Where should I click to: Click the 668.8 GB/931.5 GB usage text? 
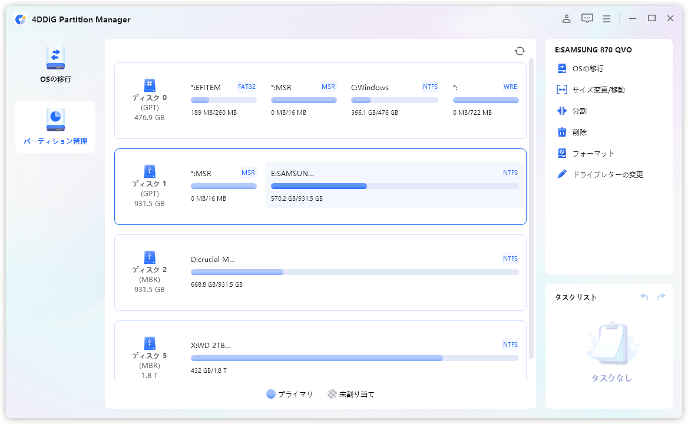[216, 284]
